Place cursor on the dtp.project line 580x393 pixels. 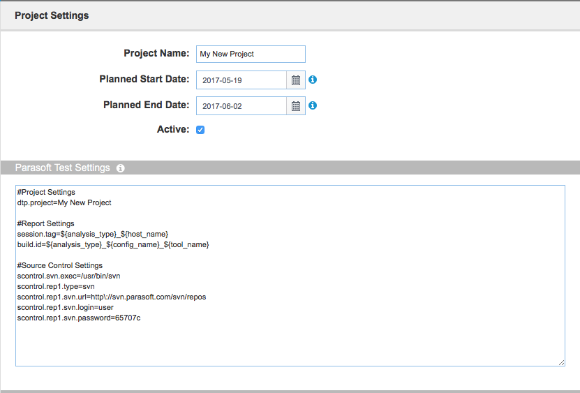(x=64, y=203)
